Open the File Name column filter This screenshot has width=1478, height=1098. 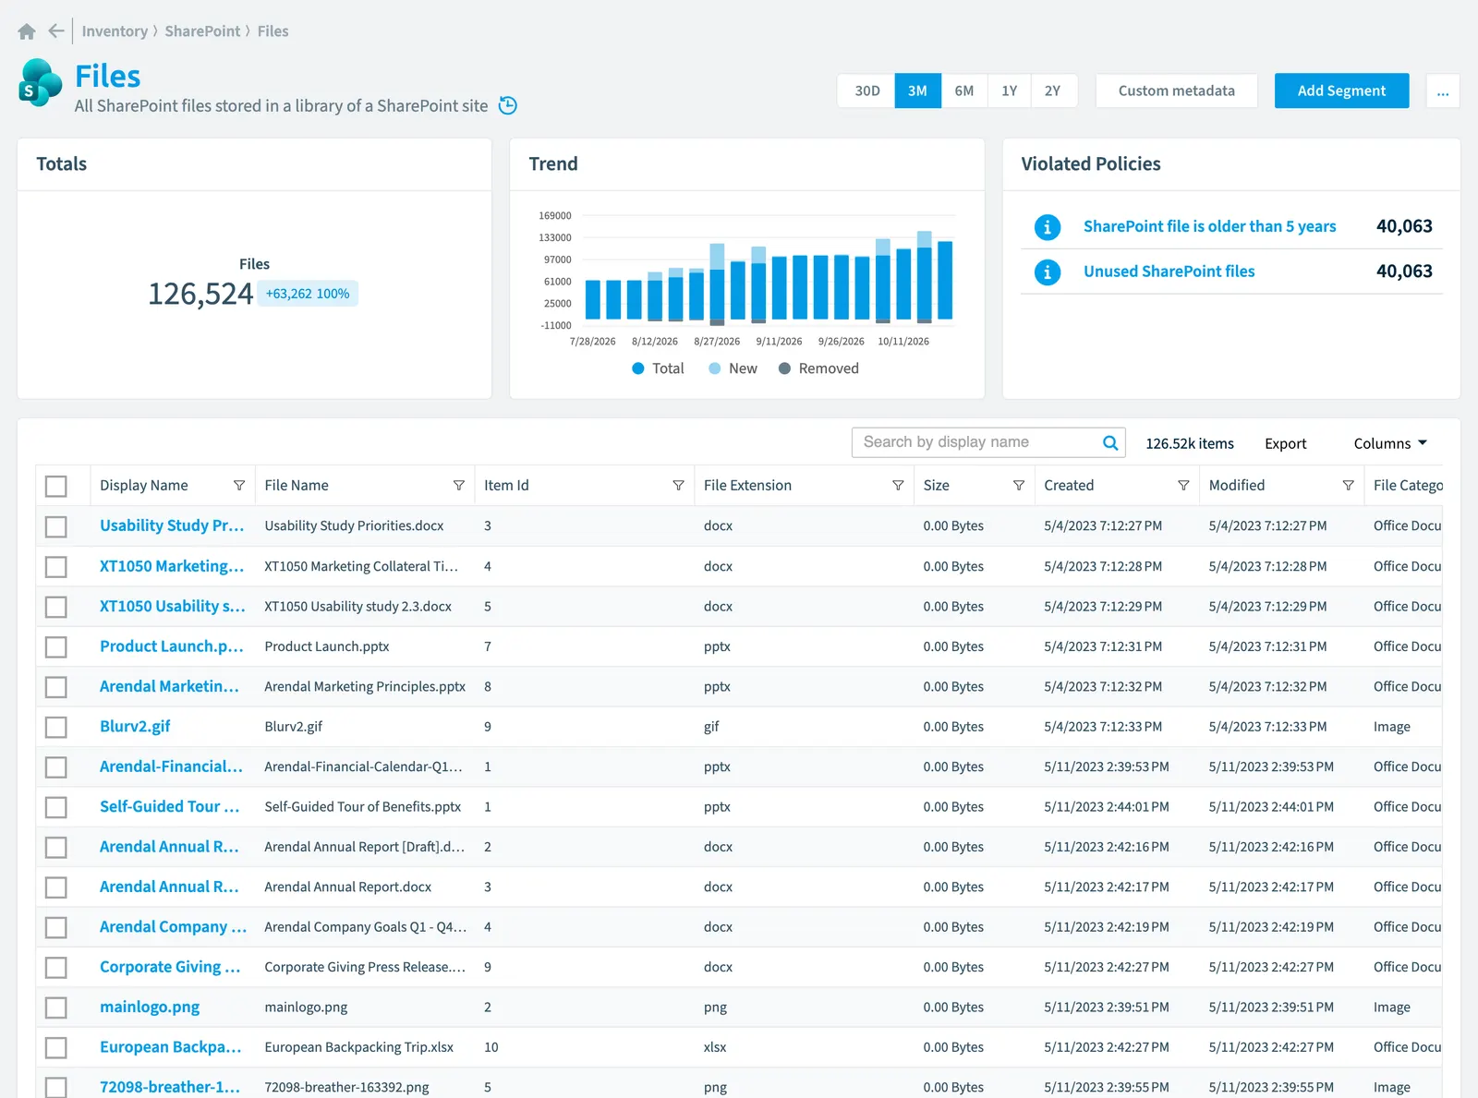coord(458,486)
